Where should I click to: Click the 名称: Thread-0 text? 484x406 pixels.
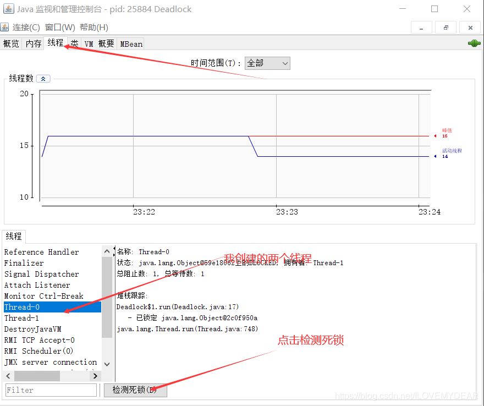click(x=143, y=252)
